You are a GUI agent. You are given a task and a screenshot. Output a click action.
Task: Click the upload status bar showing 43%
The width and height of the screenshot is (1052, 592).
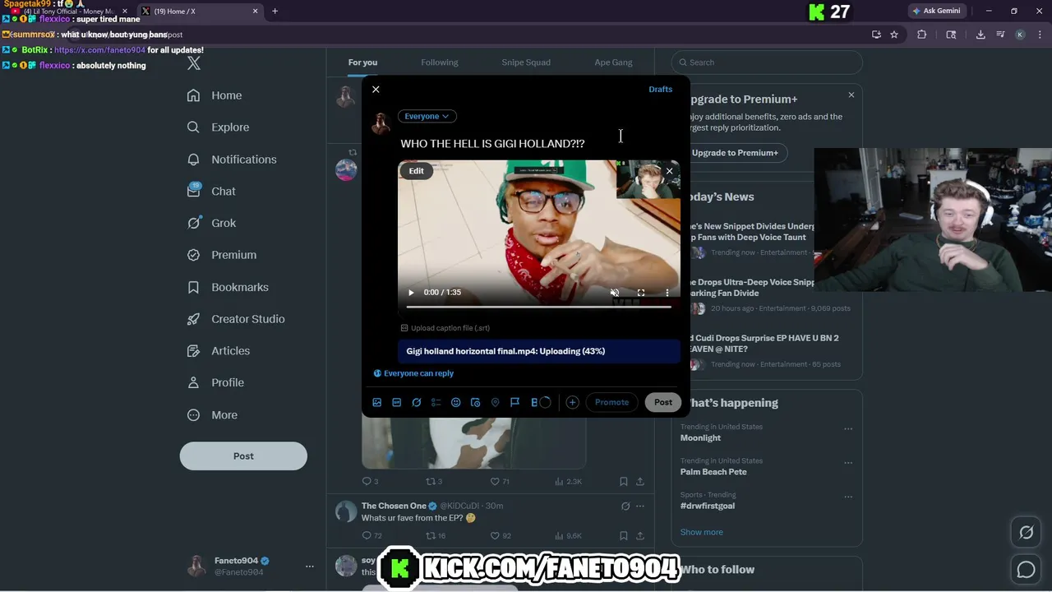point(539,351)
